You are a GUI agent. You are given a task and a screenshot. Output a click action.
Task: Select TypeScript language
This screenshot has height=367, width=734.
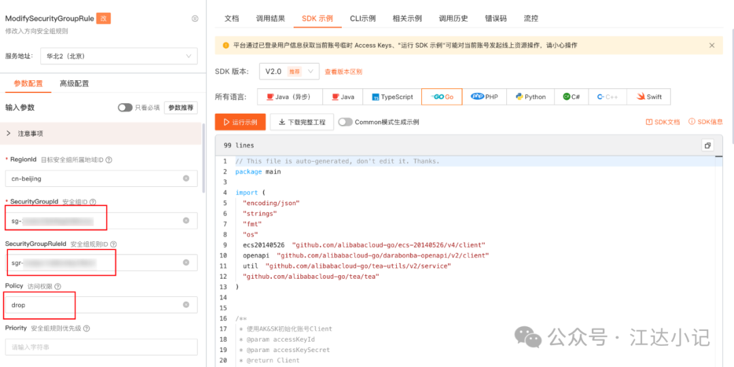click(392, 97)
